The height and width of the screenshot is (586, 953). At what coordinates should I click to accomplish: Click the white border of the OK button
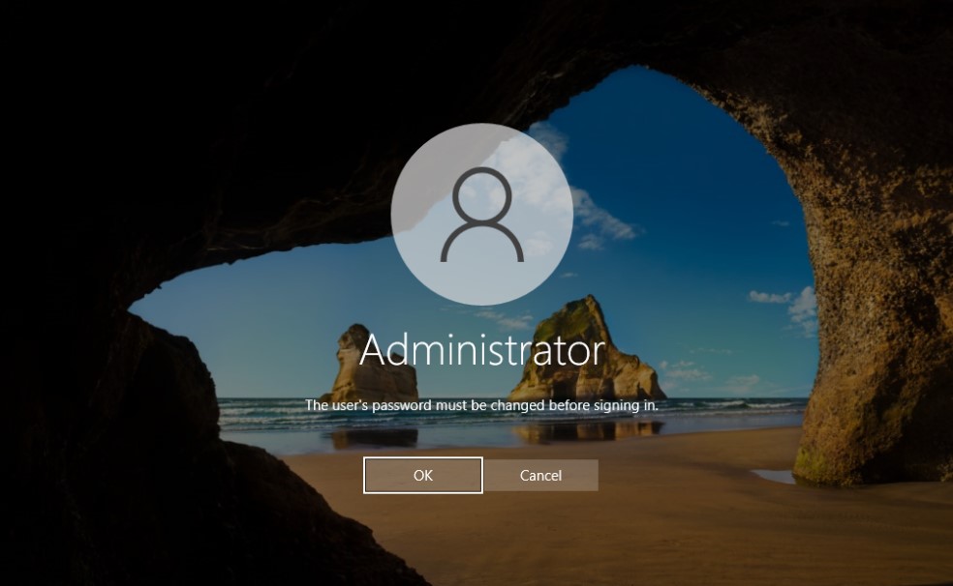422,458
